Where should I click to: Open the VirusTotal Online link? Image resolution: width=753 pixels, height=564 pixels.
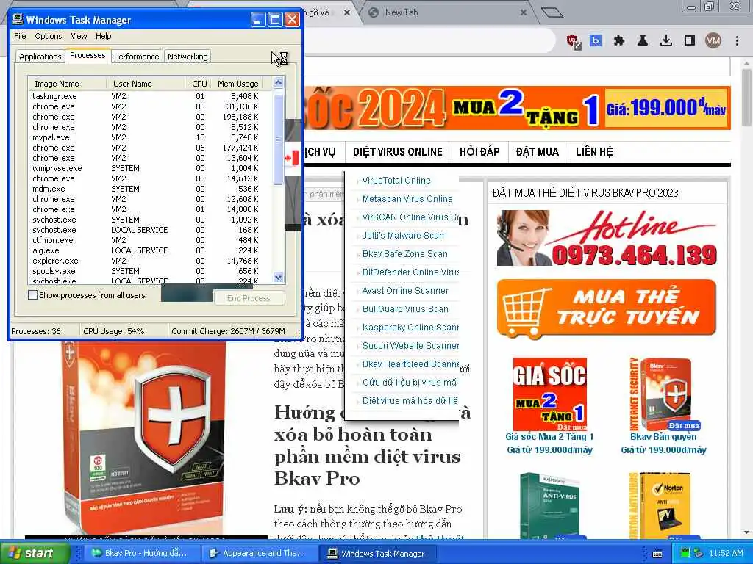[x=396, y=181]
